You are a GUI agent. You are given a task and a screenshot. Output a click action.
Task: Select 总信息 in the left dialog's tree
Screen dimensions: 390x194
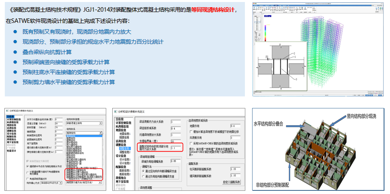(x=11, y=116)
